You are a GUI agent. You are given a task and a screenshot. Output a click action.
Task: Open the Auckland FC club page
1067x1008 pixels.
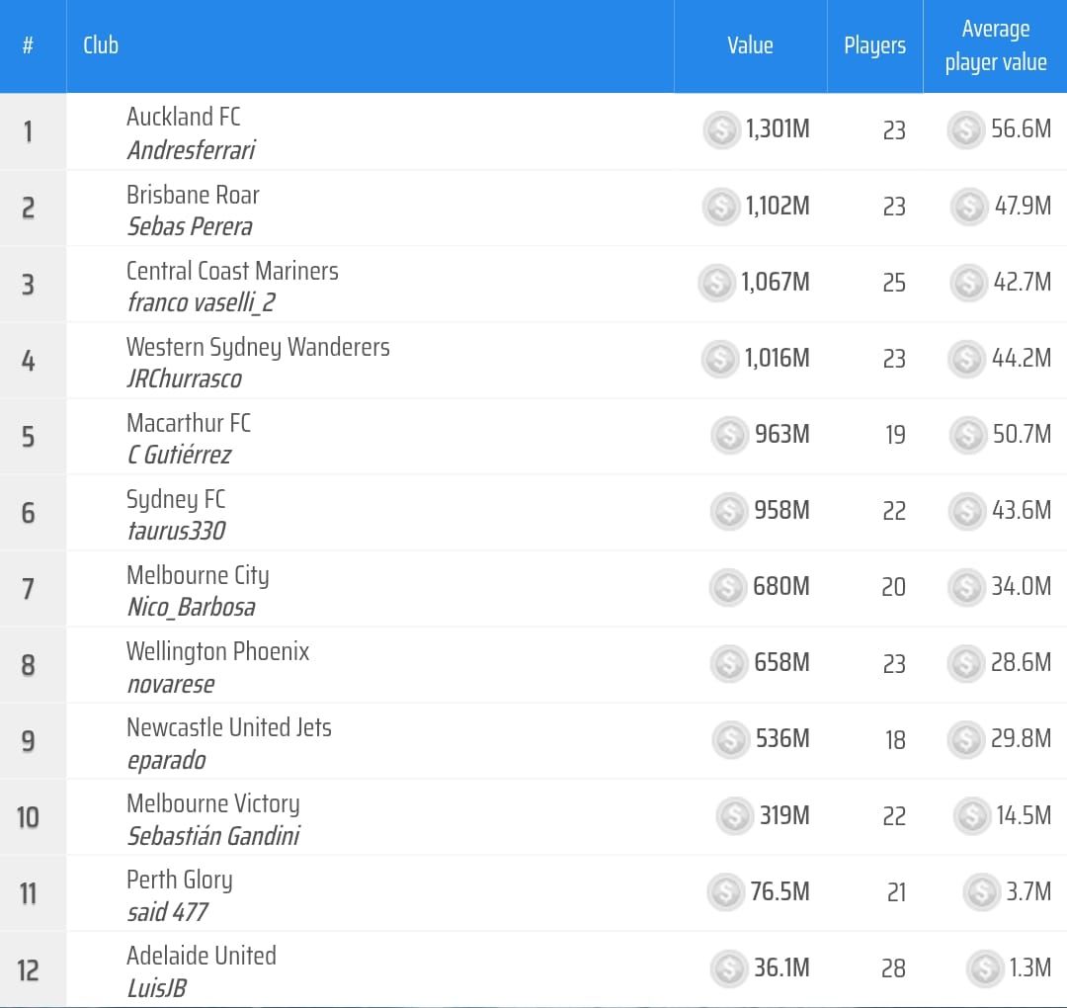[183, 117]
